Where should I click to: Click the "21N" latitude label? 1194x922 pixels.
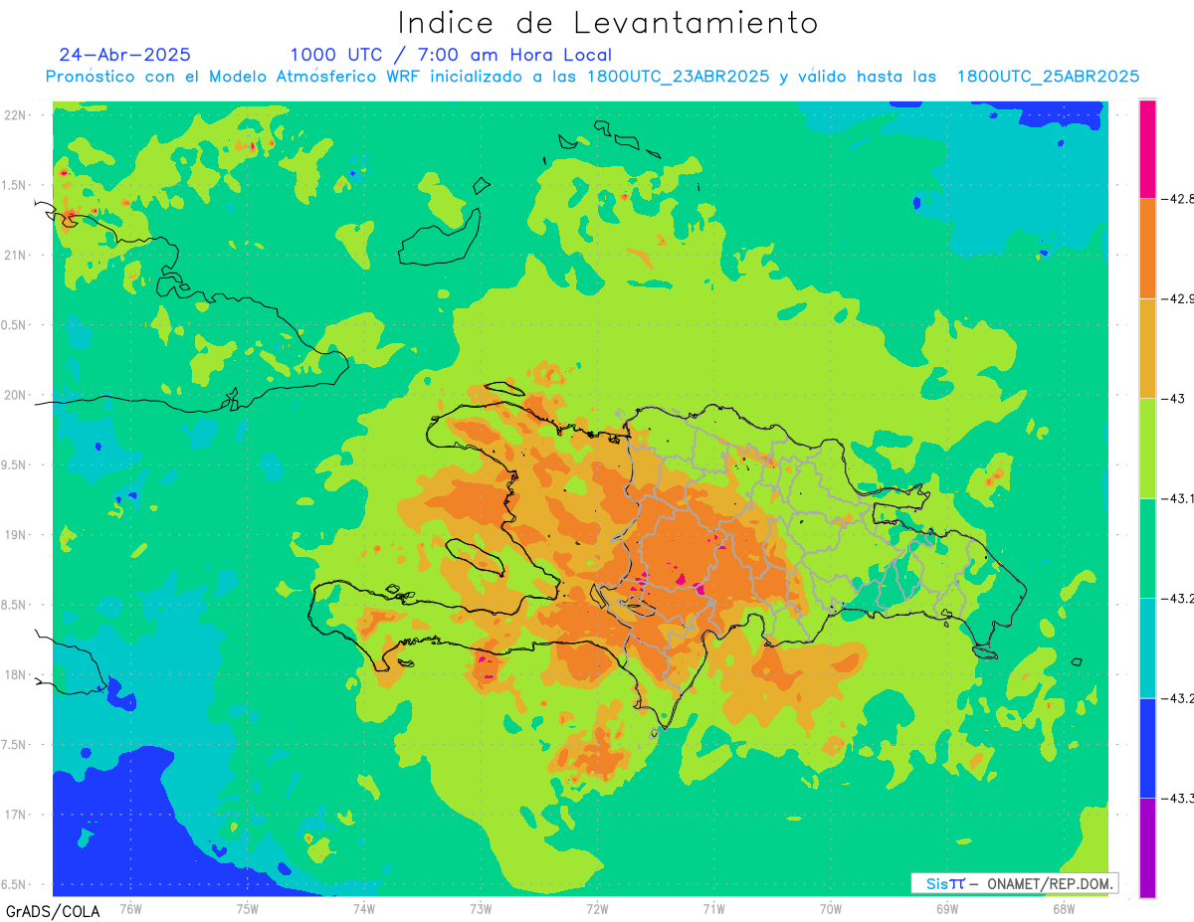pos(17,256)
